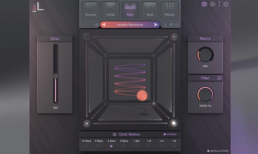
Task: Toggle the Division mode switch
Action: coord(169,134)
